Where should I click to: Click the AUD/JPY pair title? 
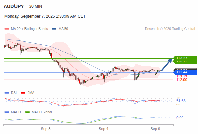pyautogui.click(x=14, y=6)
